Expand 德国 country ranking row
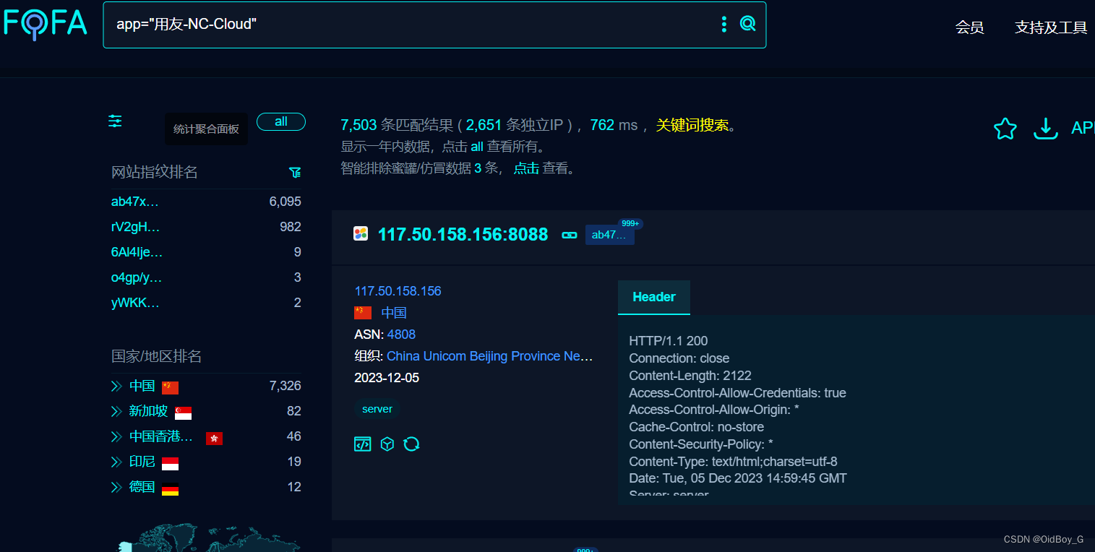The image size is (1095, 552). pos(116,487)
